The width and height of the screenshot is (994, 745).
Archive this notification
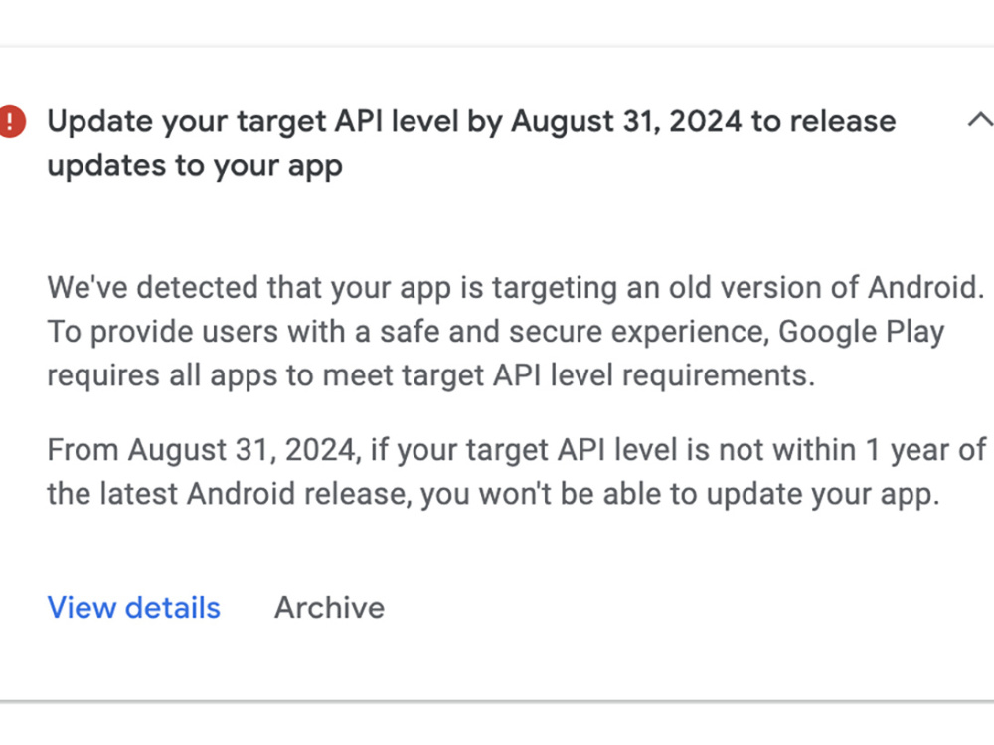(x=329, y=607)
